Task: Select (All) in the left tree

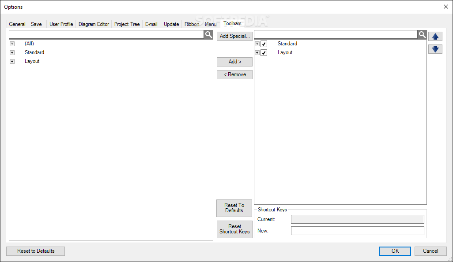Action: 29,44
